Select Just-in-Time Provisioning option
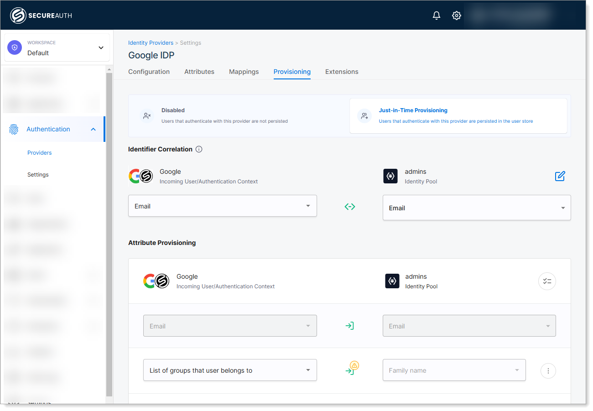 coord(458,116)
